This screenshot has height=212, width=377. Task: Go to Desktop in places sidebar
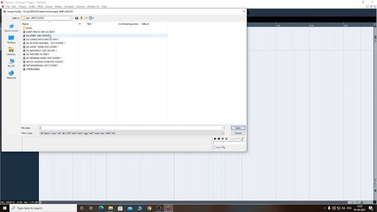click(x=11, y=39)
